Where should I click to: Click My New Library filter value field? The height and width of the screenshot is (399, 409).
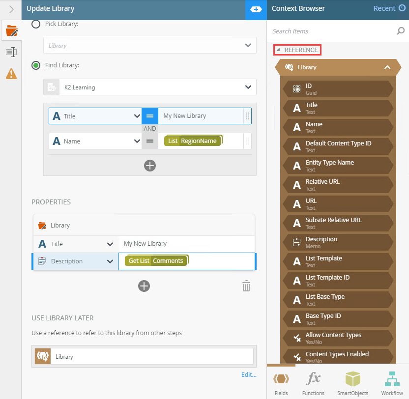pos(201,116)
